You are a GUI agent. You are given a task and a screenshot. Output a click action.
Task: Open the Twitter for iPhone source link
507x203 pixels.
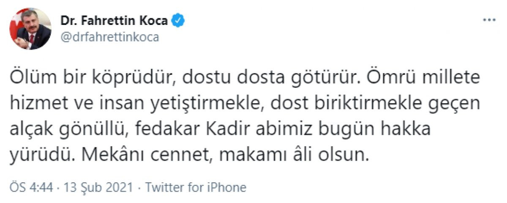196,187
